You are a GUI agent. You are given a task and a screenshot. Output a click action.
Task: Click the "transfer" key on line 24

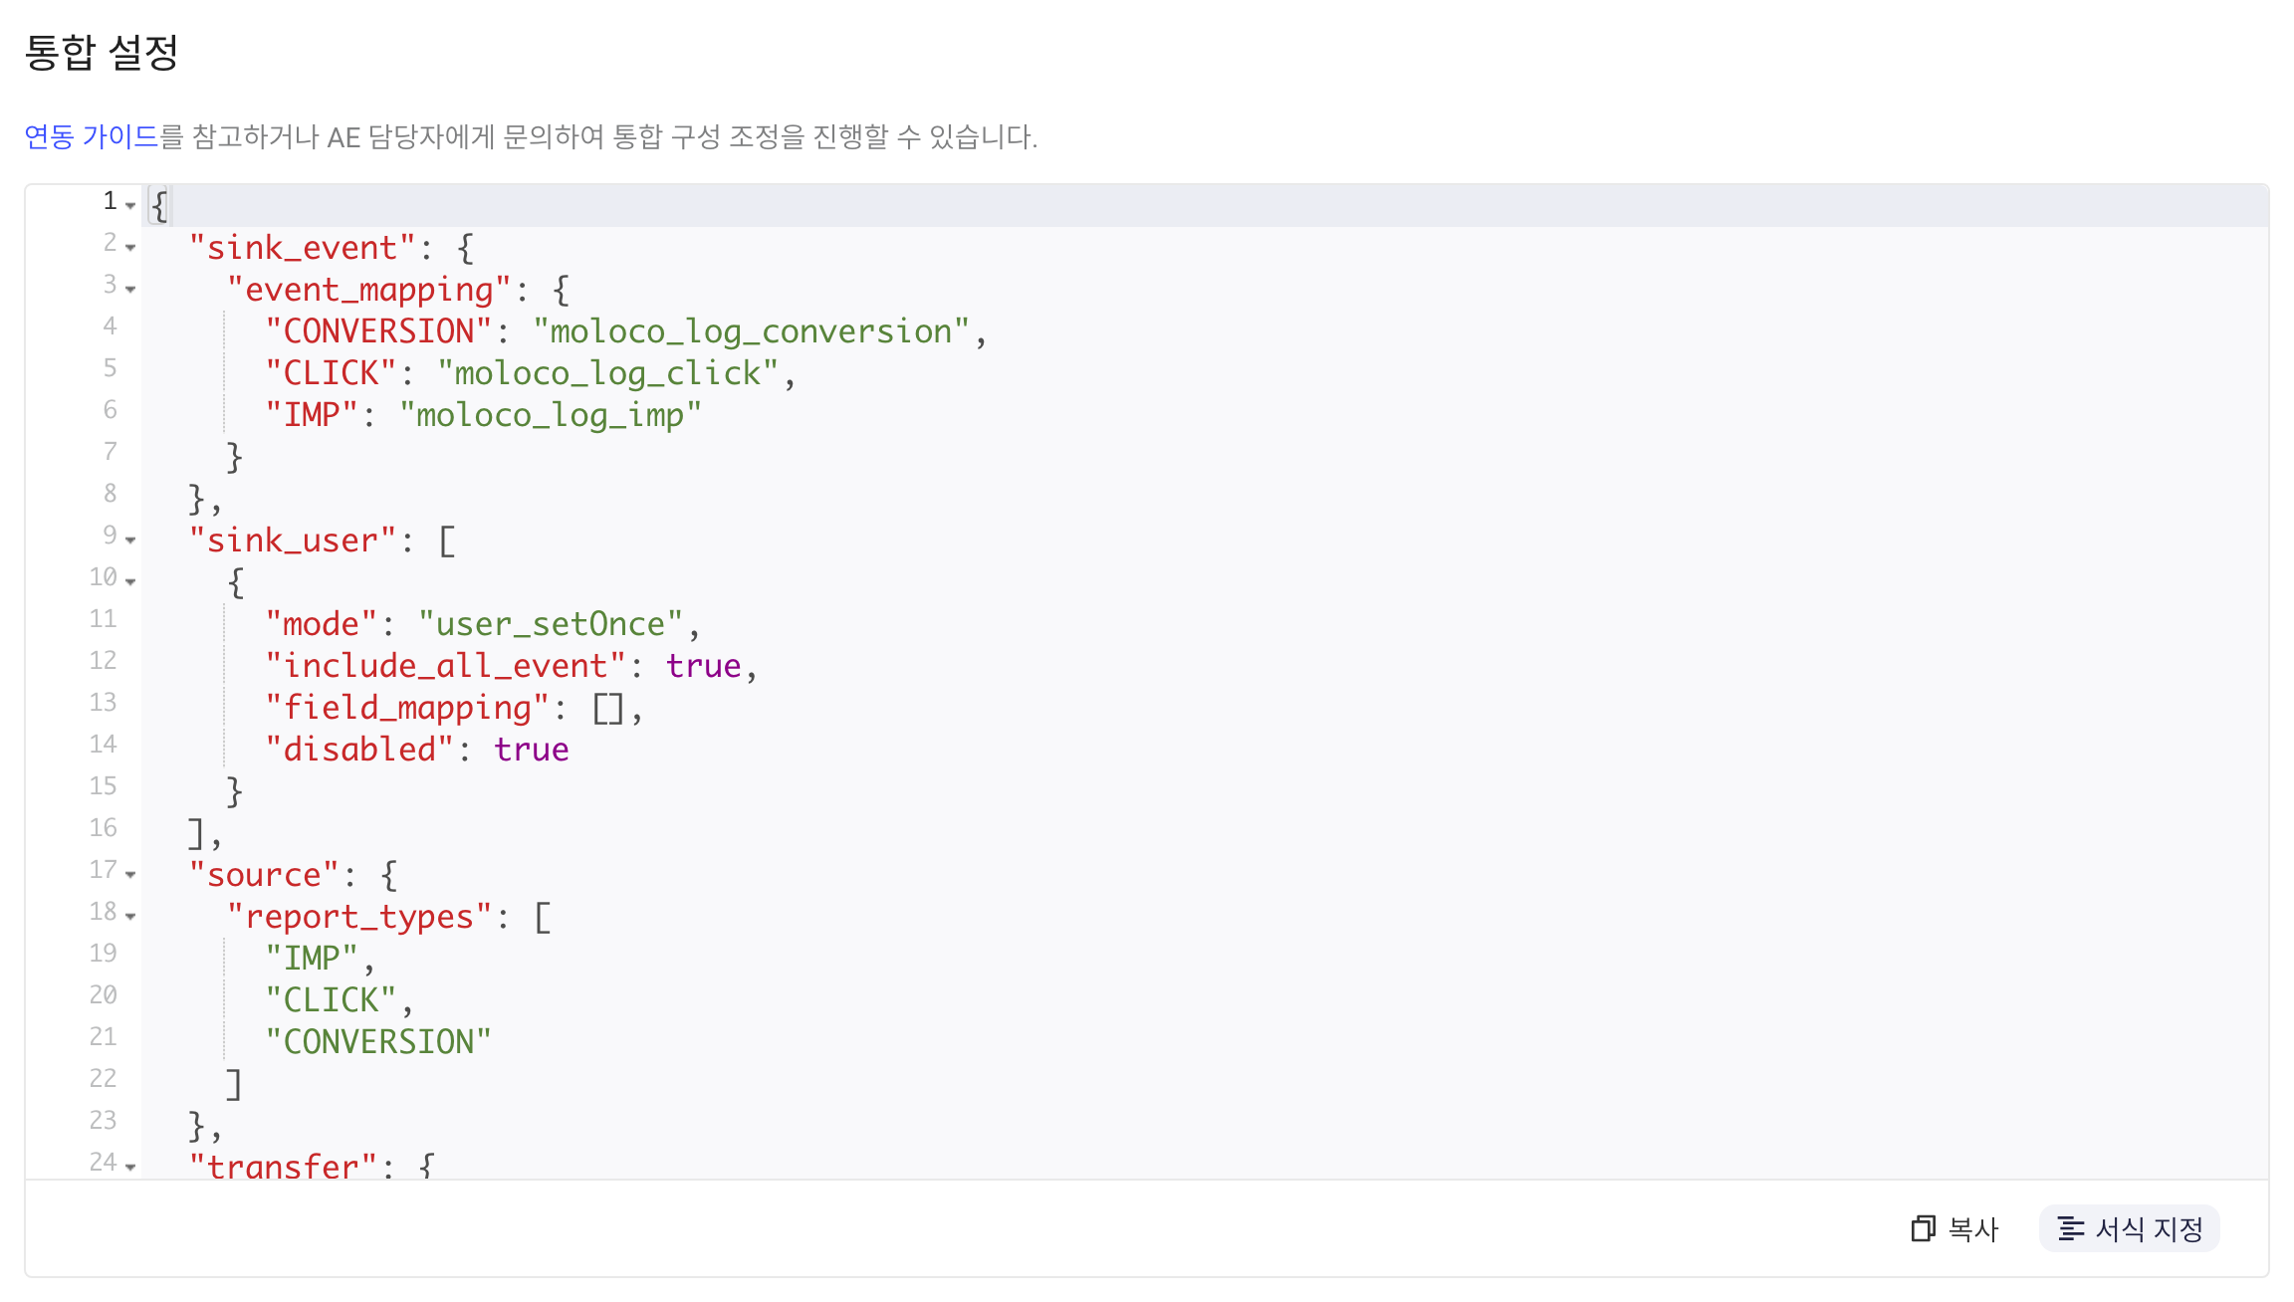284,1165
